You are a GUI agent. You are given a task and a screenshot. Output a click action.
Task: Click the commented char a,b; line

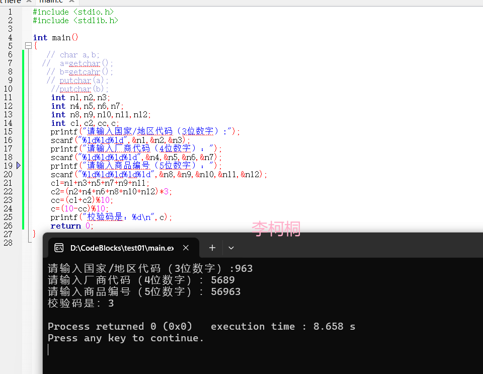[x=72, y=55]
